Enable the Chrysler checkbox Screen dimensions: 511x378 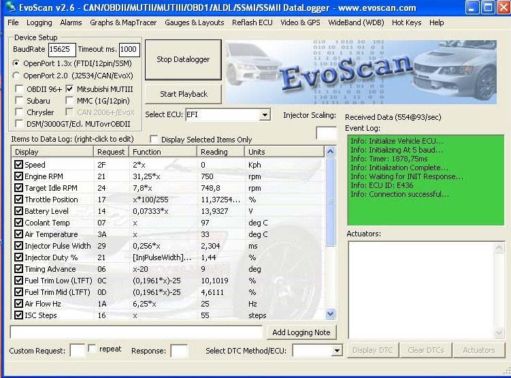pyautogui.click(x=20, y=112)
